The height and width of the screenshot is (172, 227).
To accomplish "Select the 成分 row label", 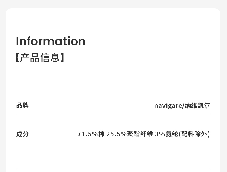I will 22,134.
